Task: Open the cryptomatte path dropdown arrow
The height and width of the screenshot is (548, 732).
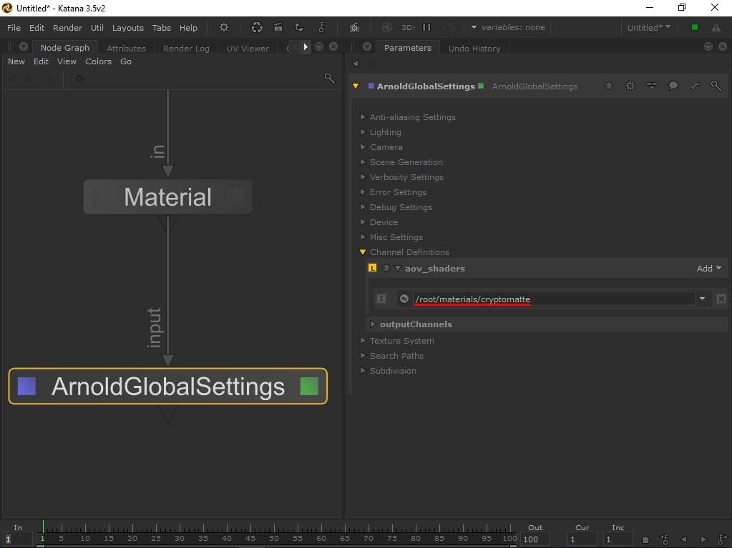Action: coord(702,299)
